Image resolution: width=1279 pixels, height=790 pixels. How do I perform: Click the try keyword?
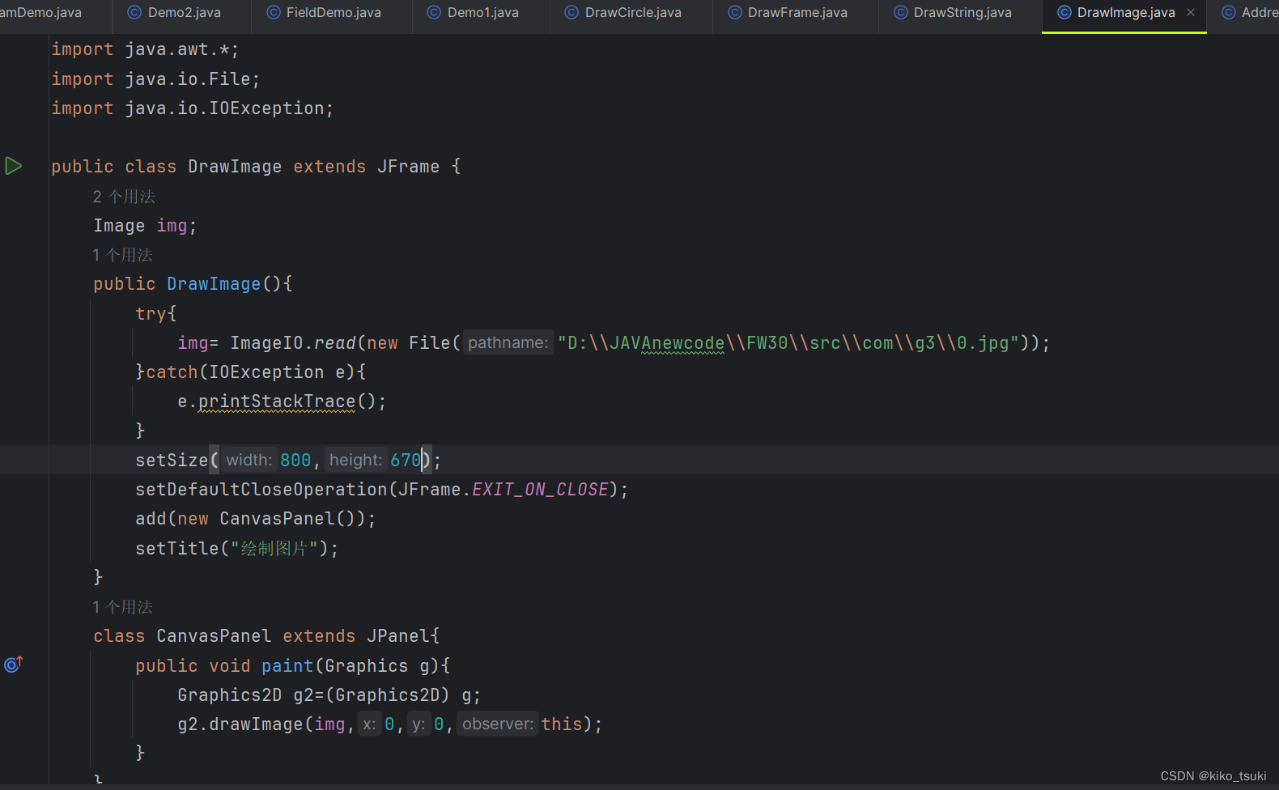coord(151,314)
